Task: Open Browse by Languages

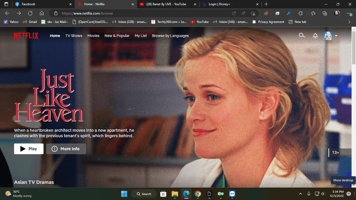Action: (x=170, y=36)
